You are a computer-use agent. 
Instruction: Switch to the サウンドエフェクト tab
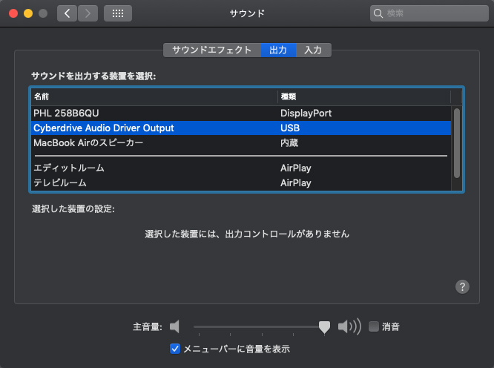212,50
